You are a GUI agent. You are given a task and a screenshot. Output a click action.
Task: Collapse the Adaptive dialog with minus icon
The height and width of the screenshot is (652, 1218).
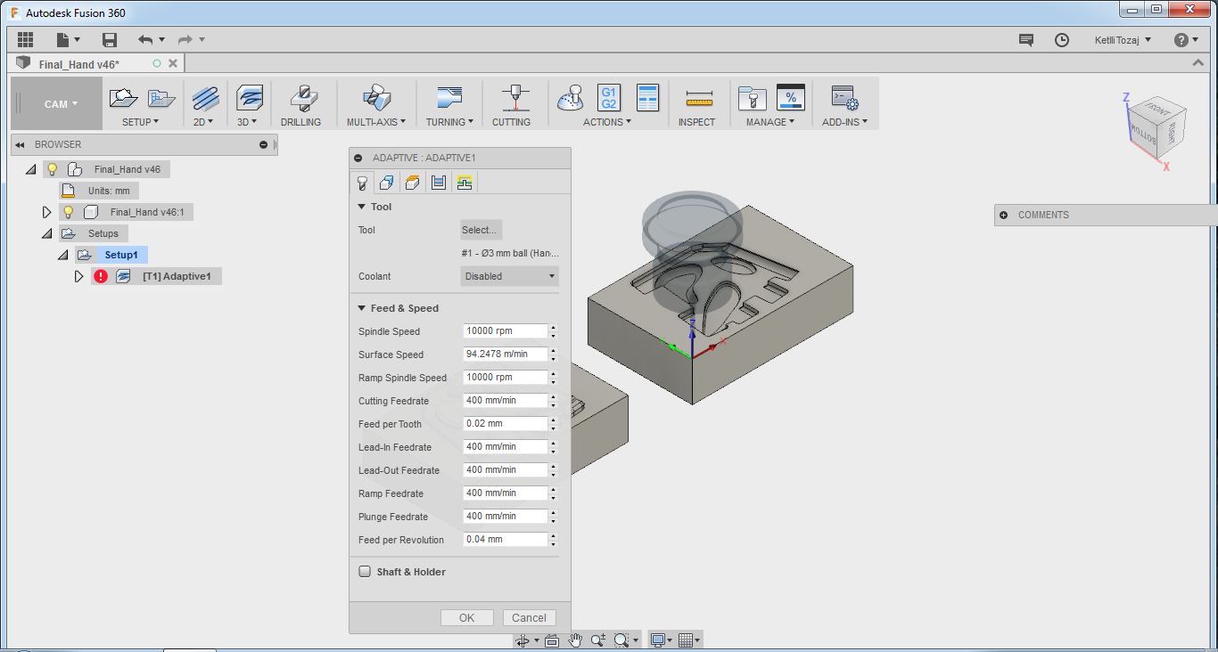[x=358, y=158]
